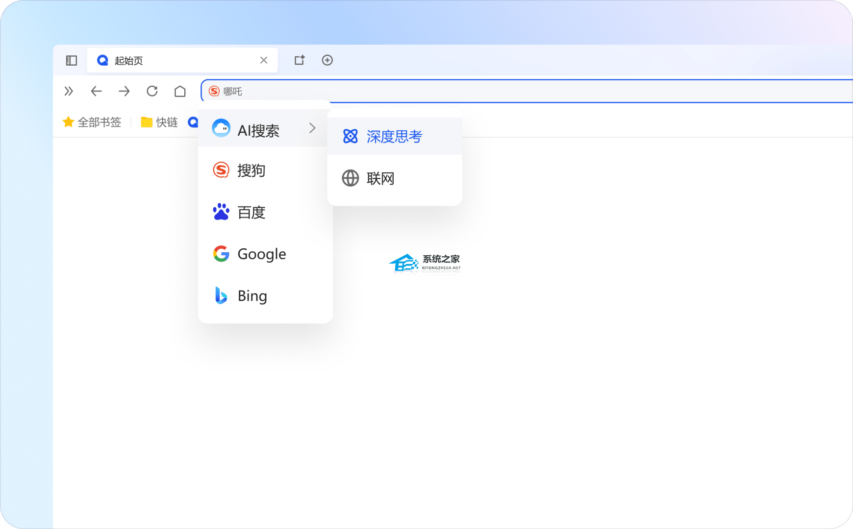Expand AI搜索 submenu arrow

312,128
